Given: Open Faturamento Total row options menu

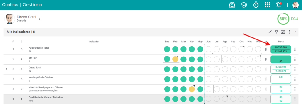Looking at the screenshot, I should 295,49.
